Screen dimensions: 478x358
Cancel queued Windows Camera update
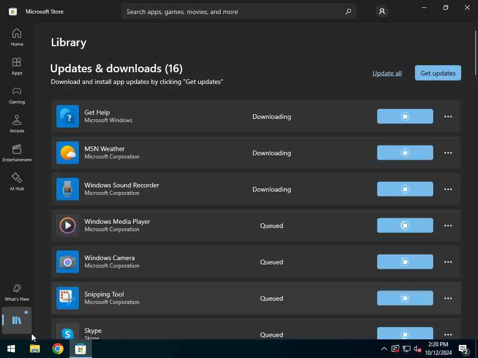[x=405, y=262]
